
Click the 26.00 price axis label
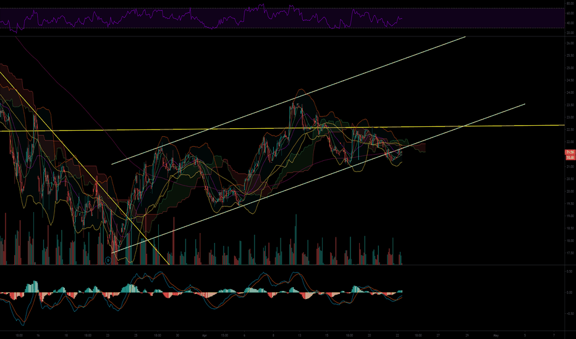(x=570, y=43)
